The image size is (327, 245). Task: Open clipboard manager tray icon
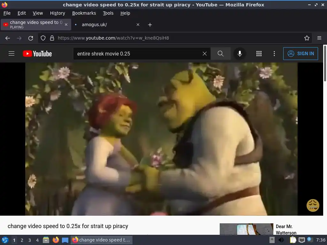[x=293, y=240]
